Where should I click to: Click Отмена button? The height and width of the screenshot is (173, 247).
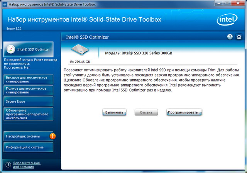click(146, 112)
